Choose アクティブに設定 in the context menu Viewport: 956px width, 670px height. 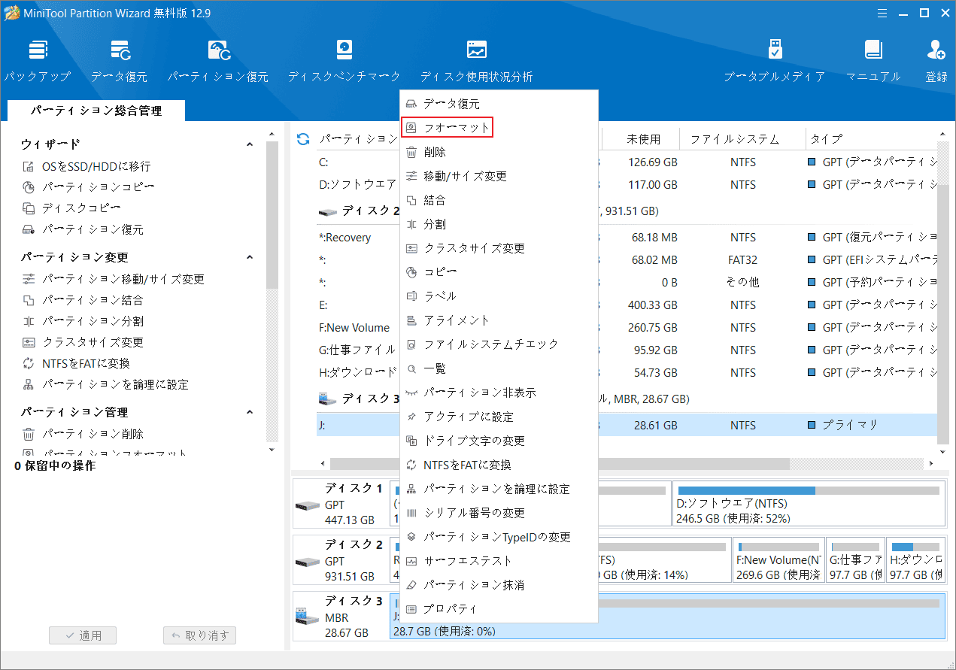click(x=499, y=417)
